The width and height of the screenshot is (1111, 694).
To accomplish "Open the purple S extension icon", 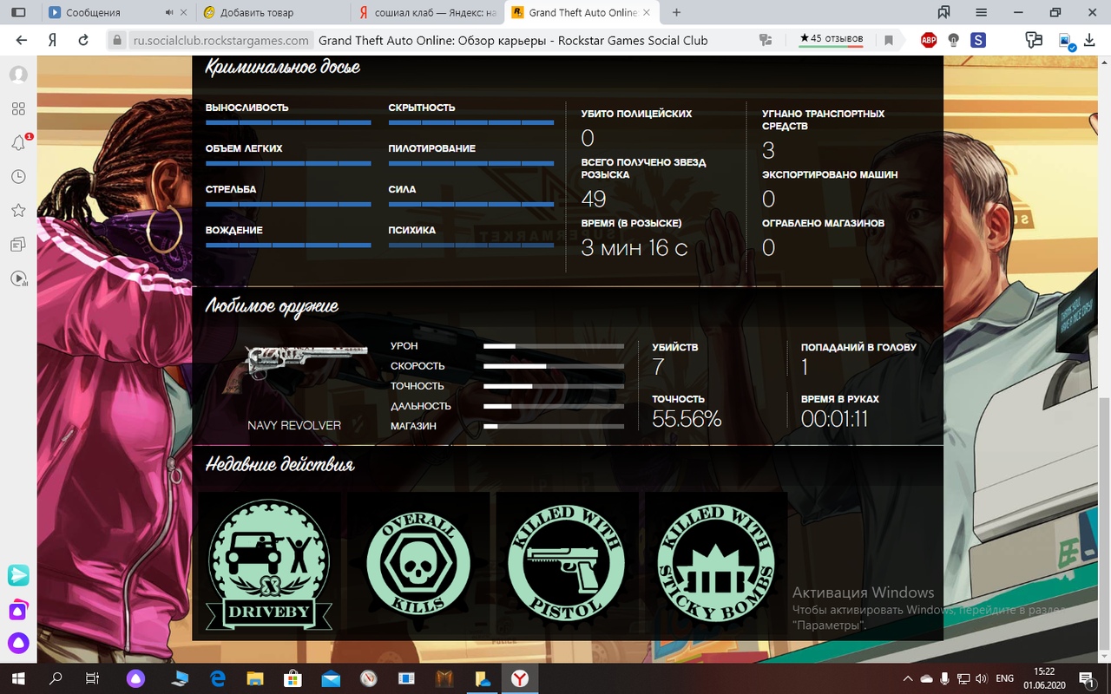I will pos(978,40).
